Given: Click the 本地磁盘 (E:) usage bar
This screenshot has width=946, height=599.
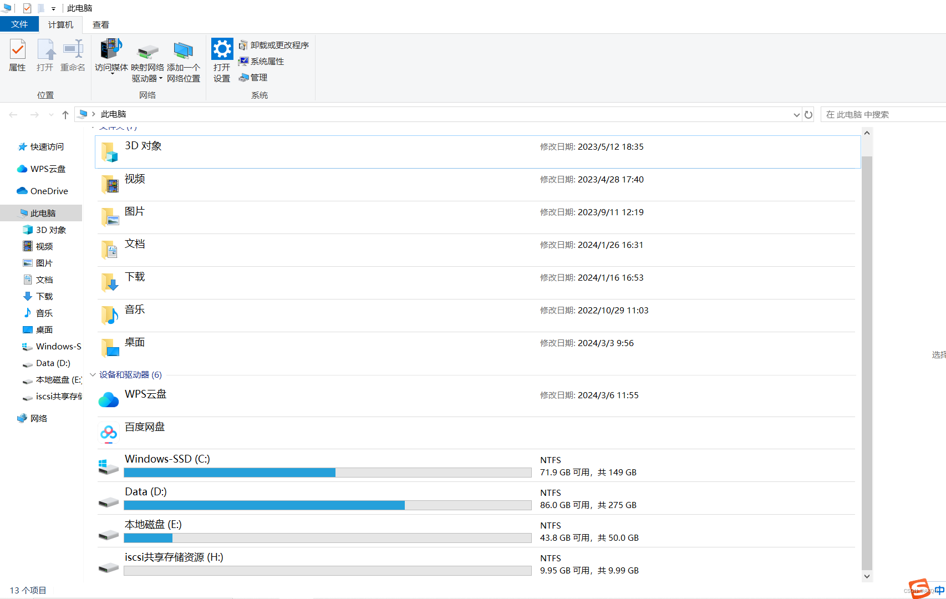Looking at the screenshot, I should tap(328, 538).
